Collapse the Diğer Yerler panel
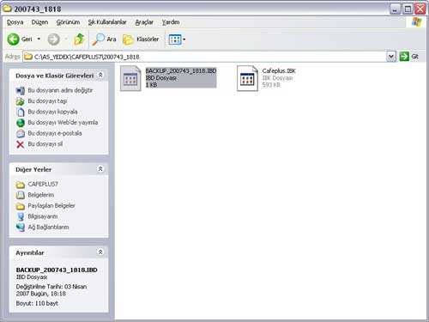The image size is (429, 322). point(100,169)
